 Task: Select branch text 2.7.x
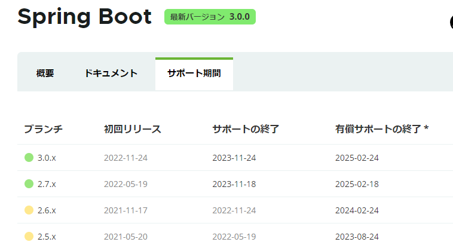47,184
